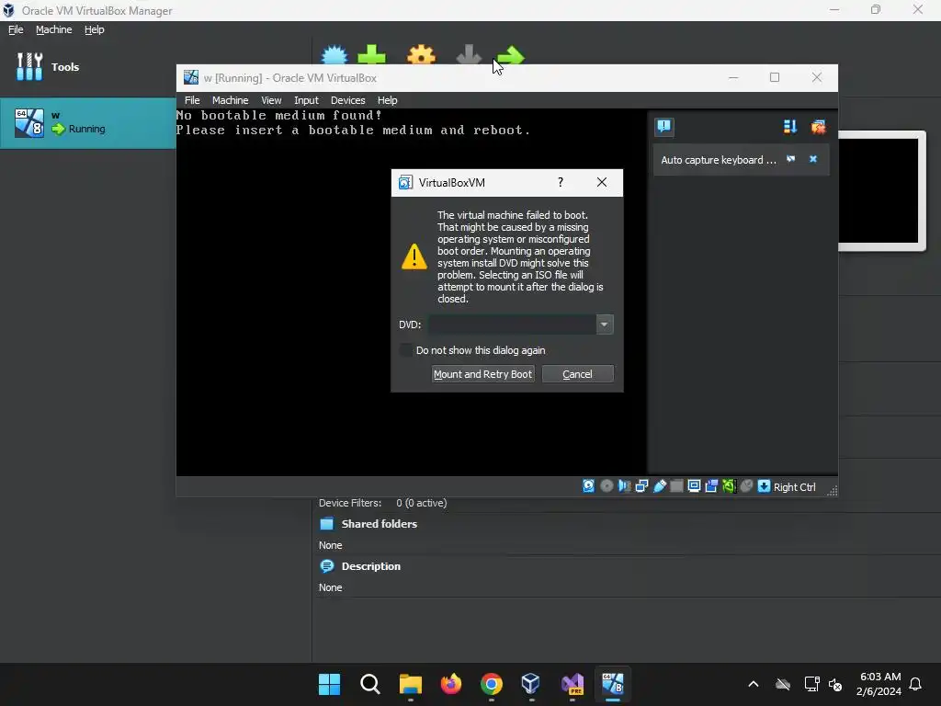Click the sort notifications icon

tap(789, 127)
